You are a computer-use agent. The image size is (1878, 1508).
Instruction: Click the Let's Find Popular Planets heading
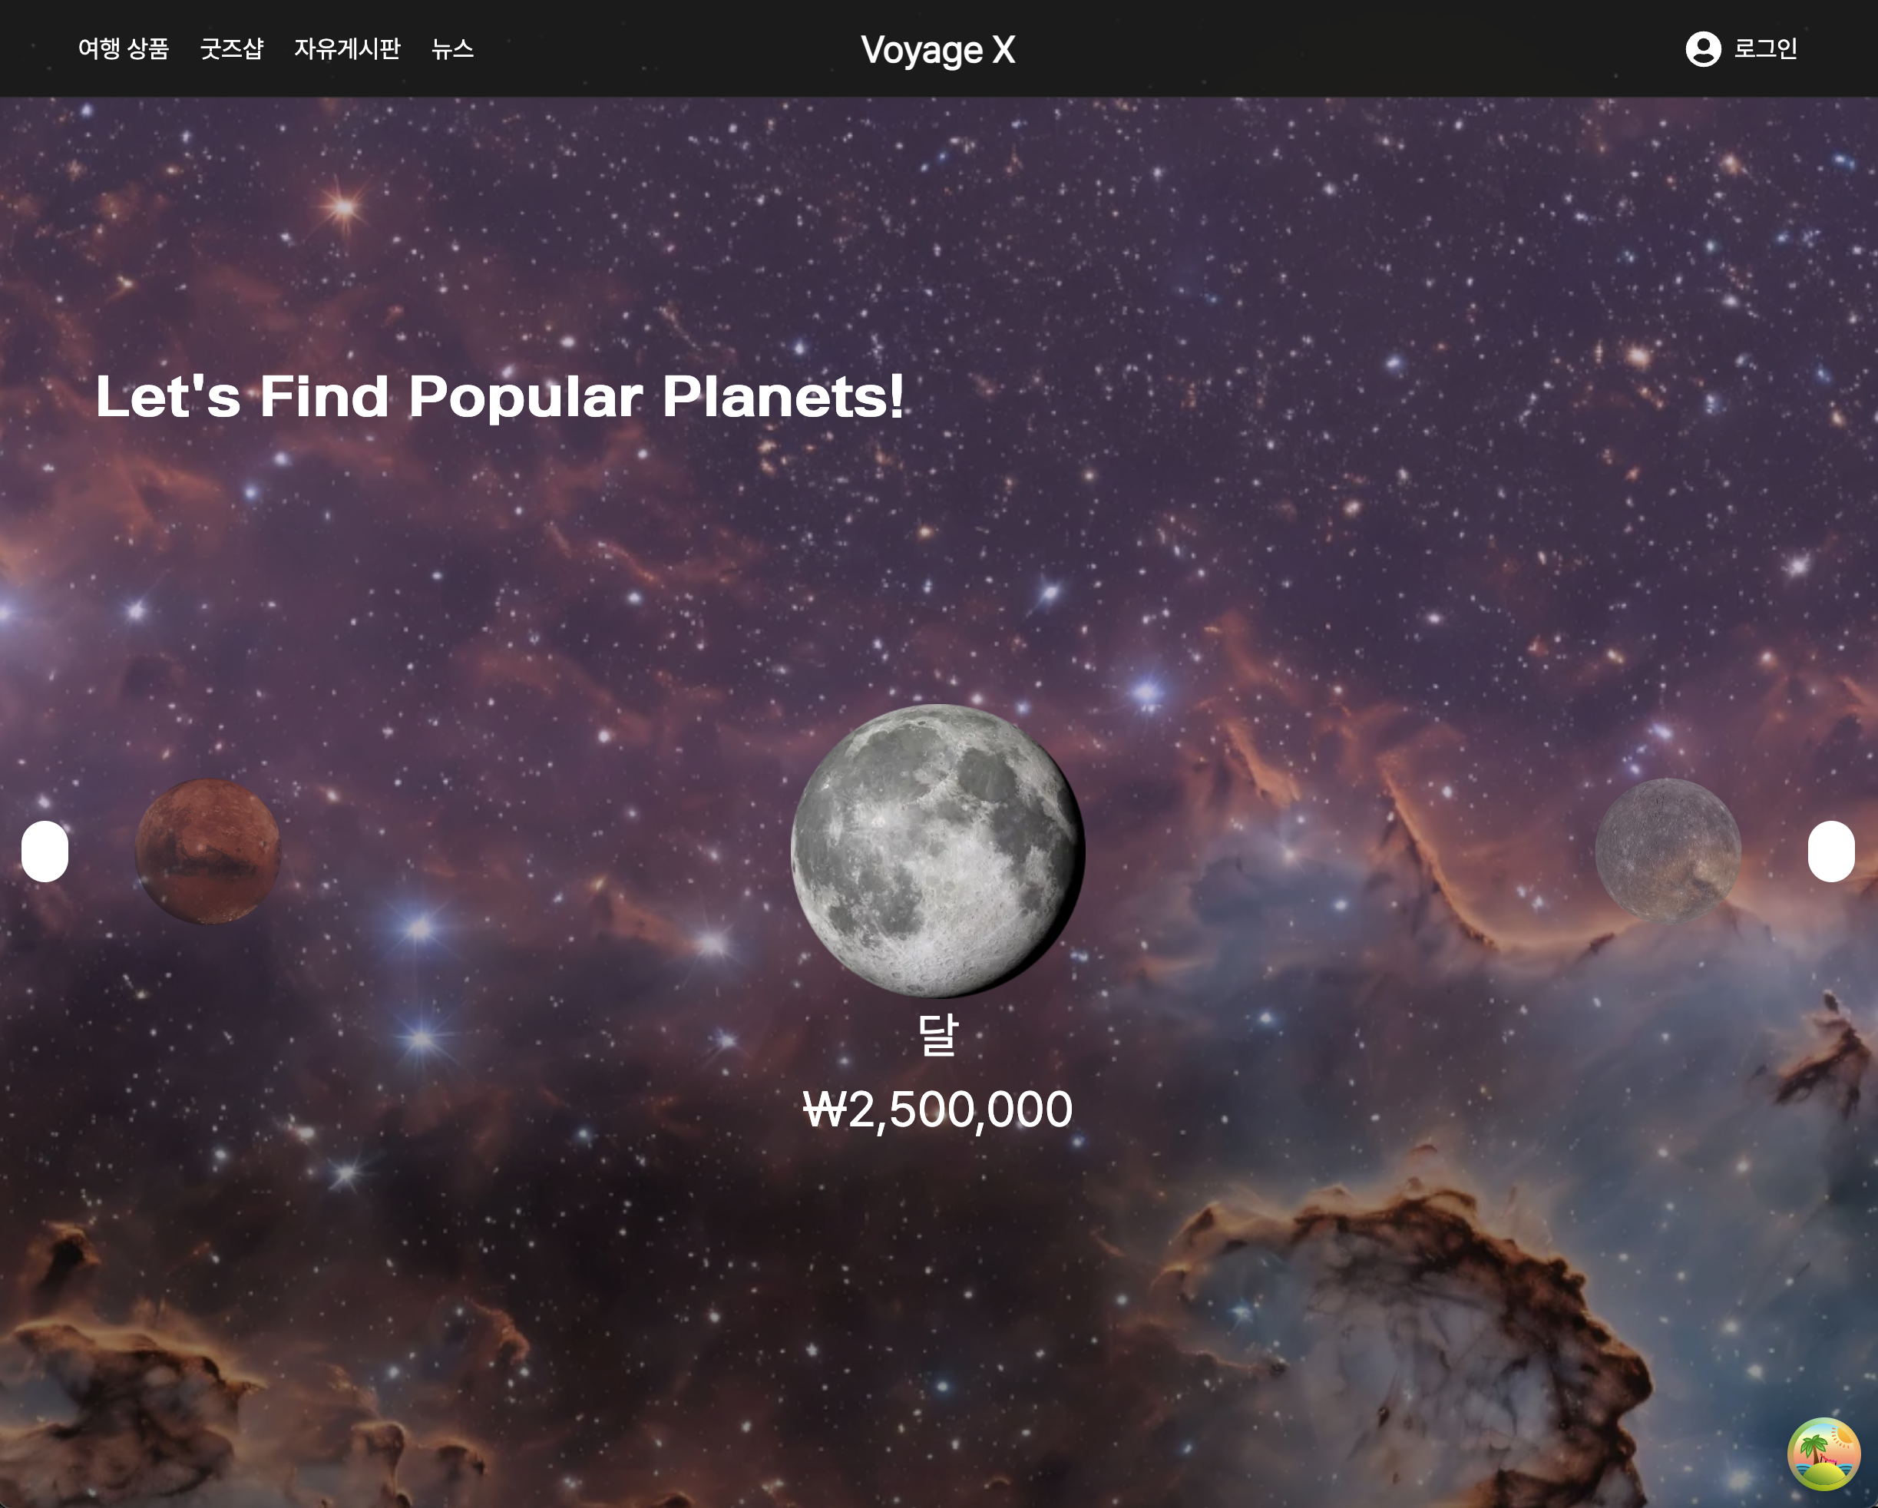pos(500,396)
